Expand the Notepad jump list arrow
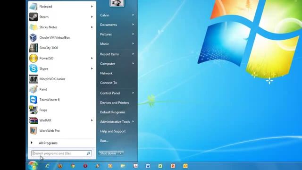 click(92, 7)
